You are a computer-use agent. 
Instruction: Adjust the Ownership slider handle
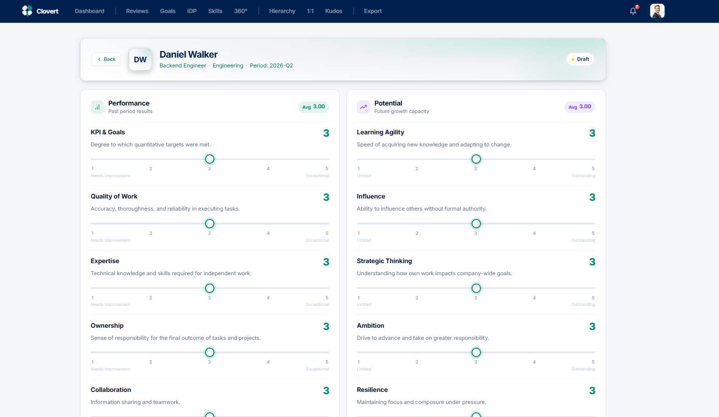(210, 352)
